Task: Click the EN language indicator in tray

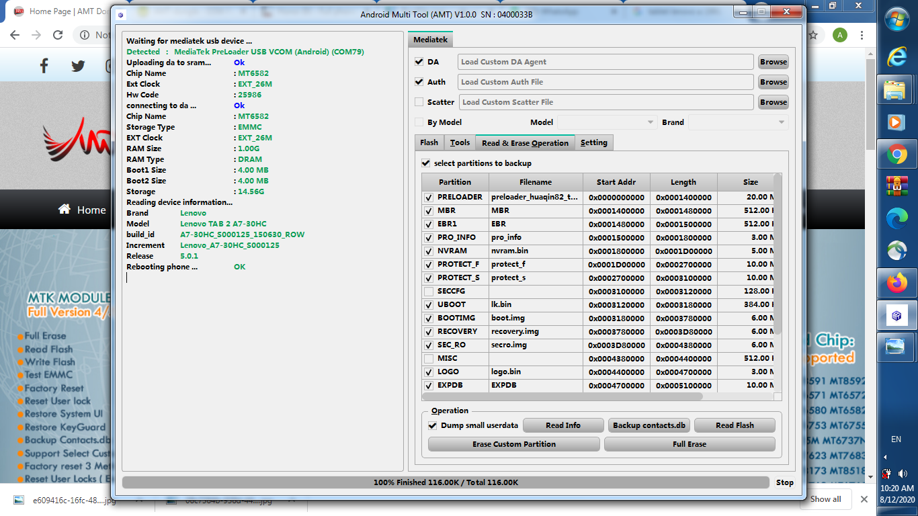Action: [x=896, y=439]
